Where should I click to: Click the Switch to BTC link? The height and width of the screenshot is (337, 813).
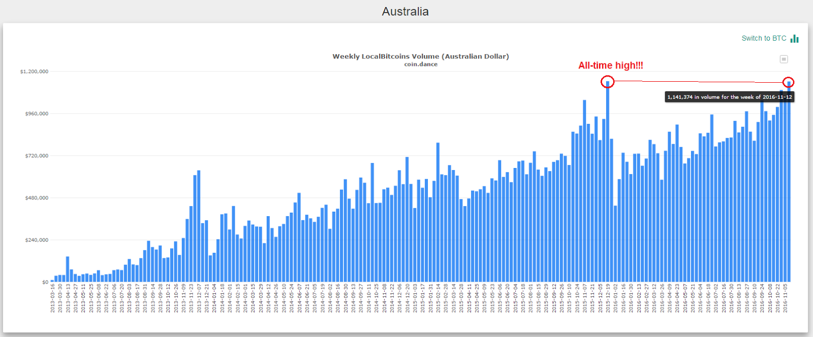(x=764, y=38)
